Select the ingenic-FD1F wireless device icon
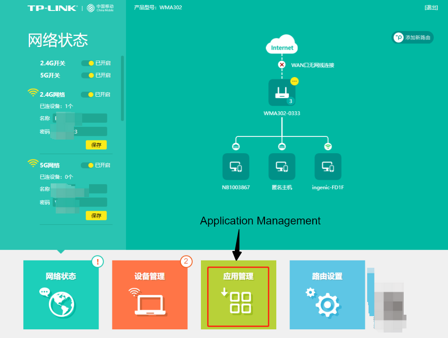This screenshot has height=338, width=448. click(328, 166)
